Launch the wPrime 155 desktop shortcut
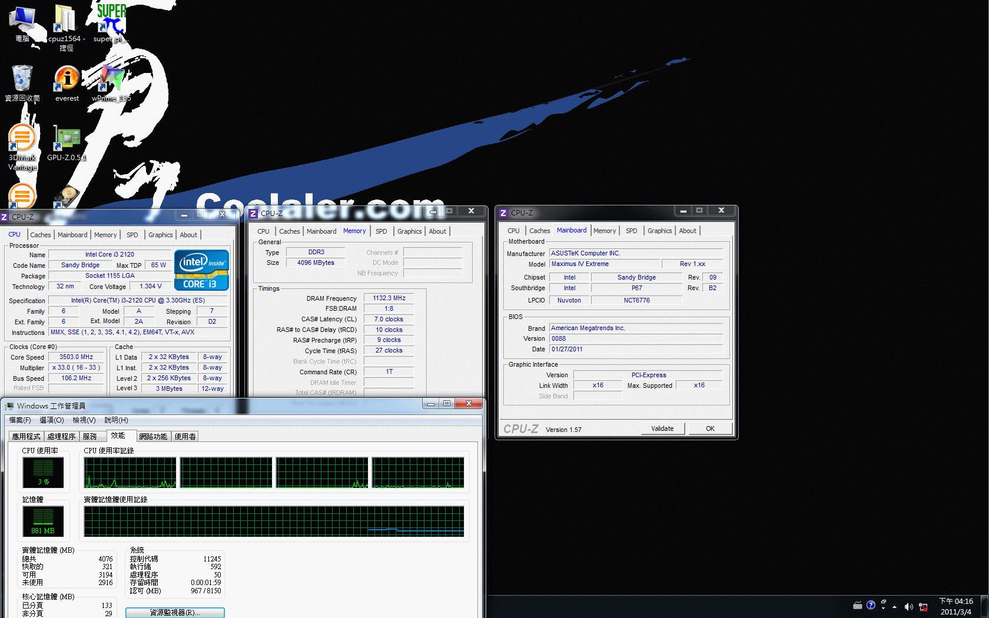This screenshot has height=618, width=989. [111, 84]
